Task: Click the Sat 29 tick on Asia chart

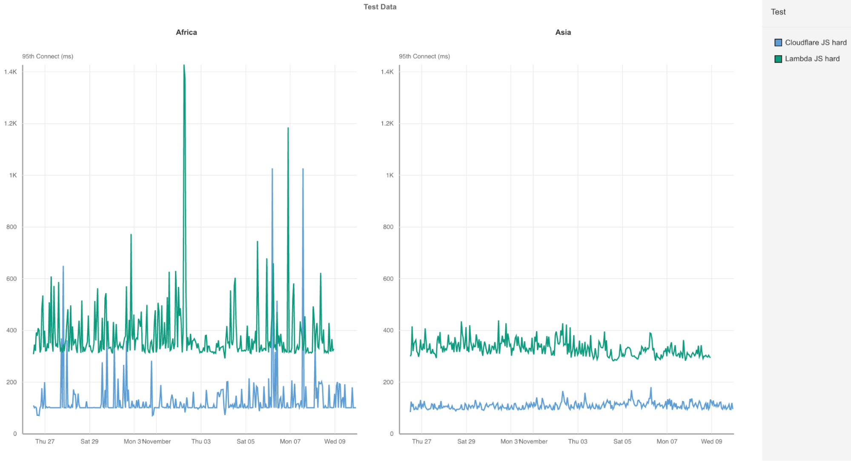Action: pyautogui.click(x=466, y=441)
